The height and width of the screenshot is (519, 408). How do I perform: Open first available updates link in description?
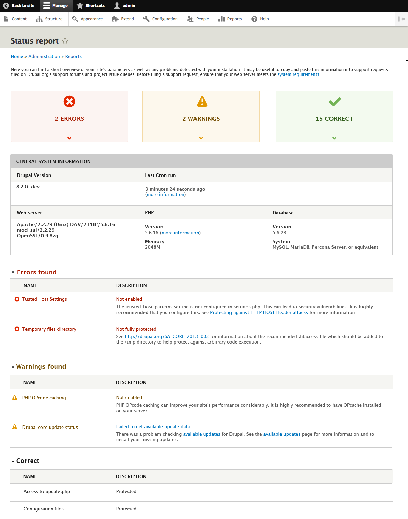click(x=202, y=434)
